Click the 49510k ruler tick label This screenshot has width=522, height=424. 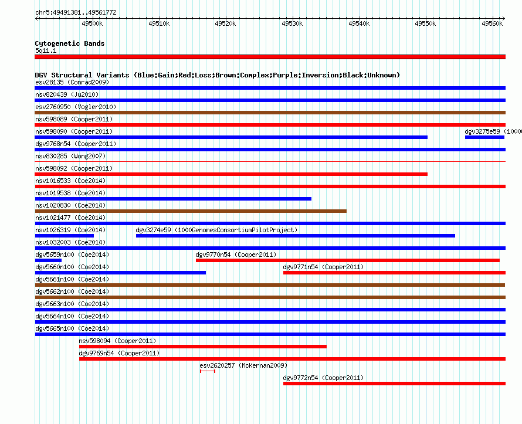[x=159, y=23]
